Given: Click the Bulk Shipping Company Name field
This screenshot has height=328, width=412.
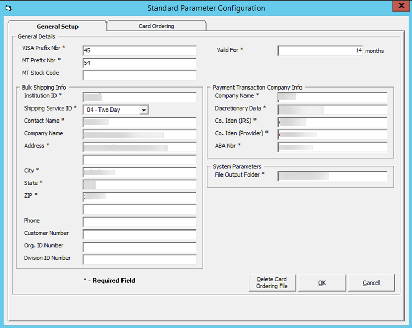Looking at the screenshot, I should (140, 135).
